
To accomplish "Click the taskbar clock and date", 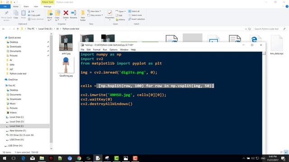I will pos(273,158).
